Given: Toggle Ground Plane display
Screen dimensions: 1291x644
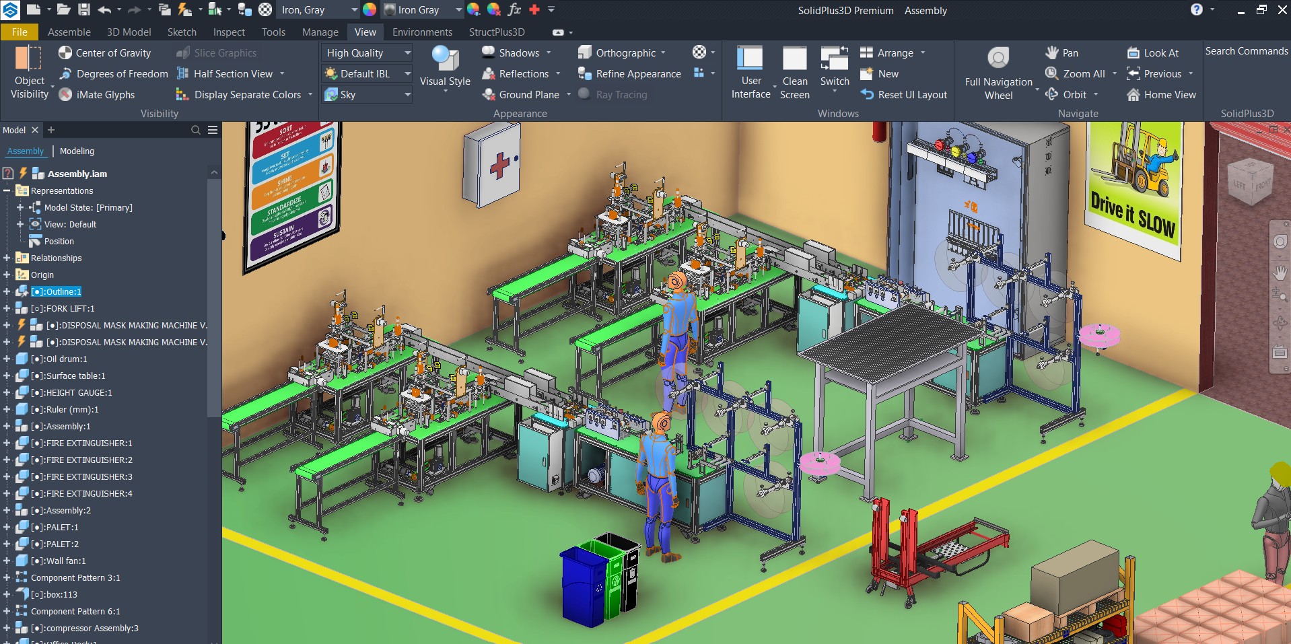Looking at the screenshot, I should click(x=521, y=95).
